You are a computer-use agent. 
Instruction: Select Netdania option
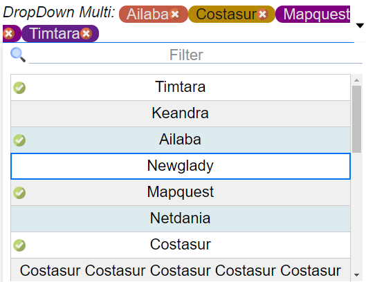coord(181,219)
